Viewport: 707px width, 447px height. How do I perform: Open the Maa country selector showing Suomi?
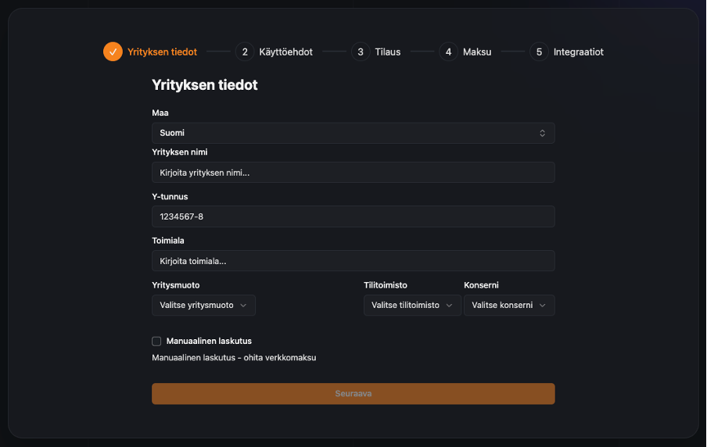[352, 133]
